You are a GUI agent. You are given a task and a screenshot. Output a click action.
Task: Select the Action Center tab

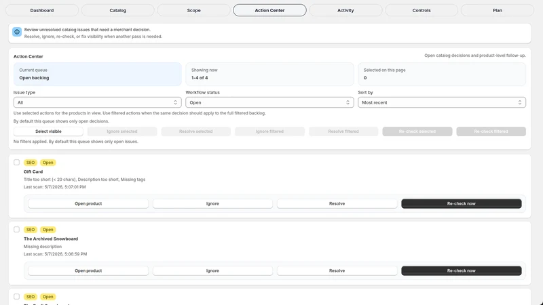point(269,10)
